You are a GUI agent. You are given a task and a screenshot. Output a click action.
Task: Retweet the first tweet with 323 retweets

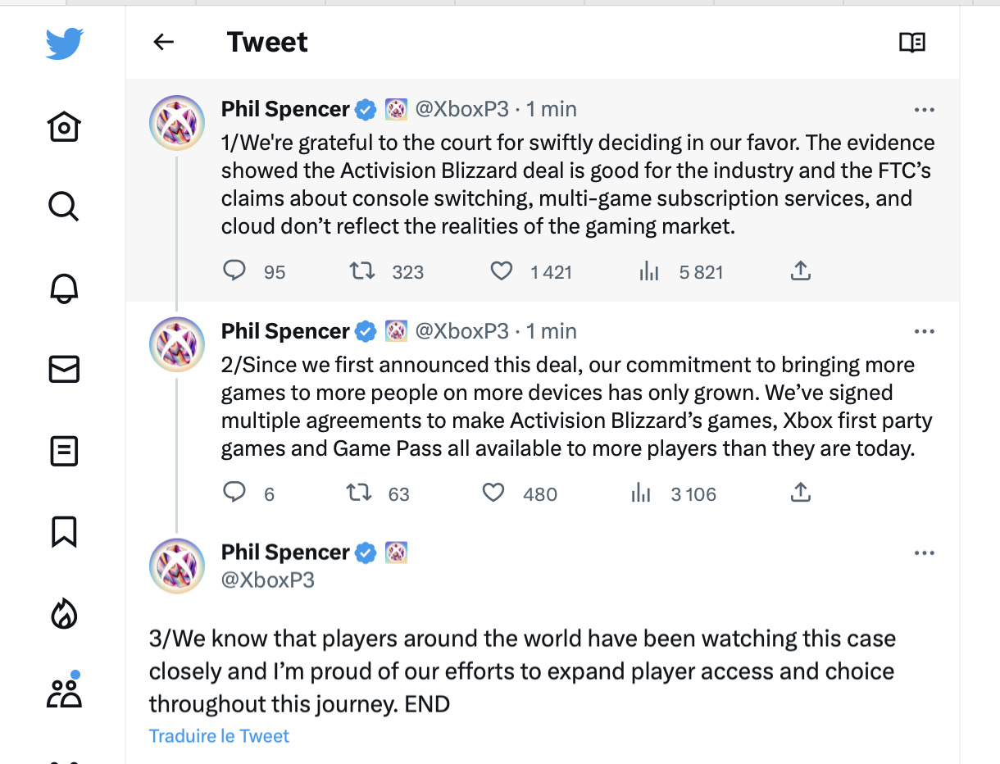click(x=361, y=271)
